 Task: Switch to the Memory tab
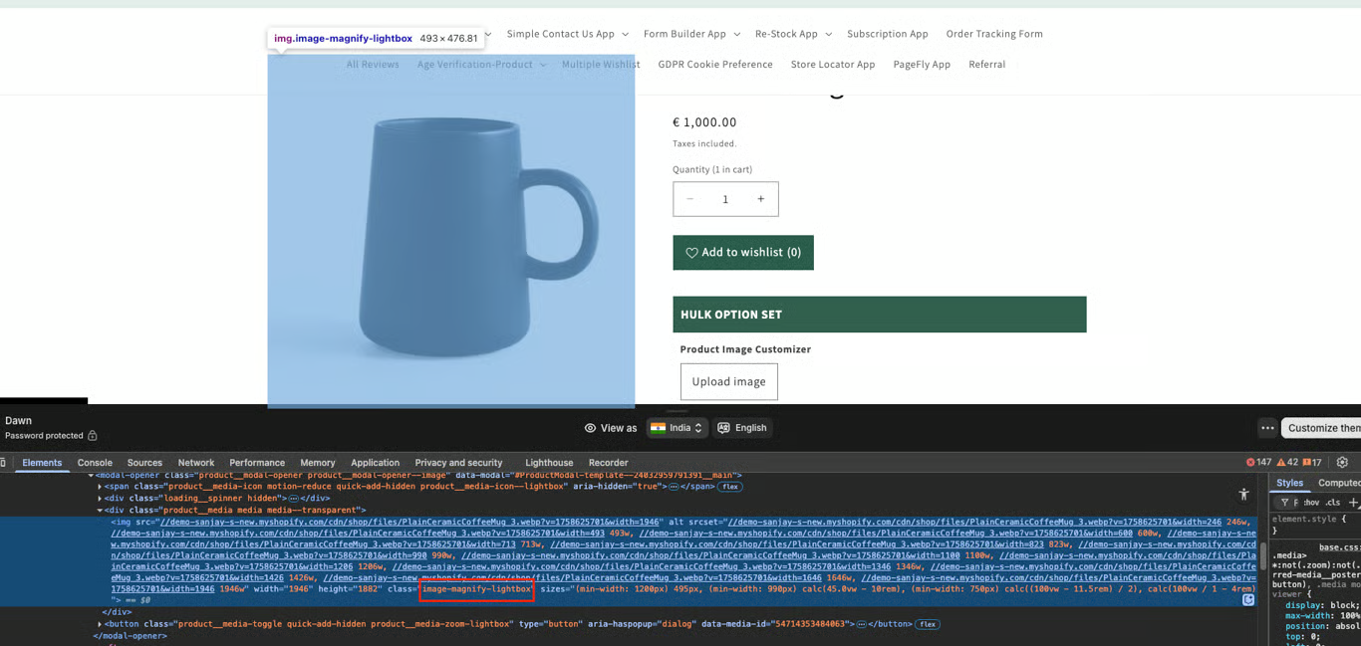coord(318,463)
